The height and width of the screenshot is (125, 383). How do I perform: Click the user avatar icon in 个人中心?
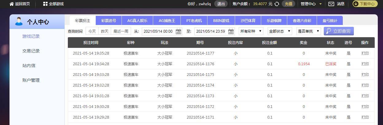[19, 22]
